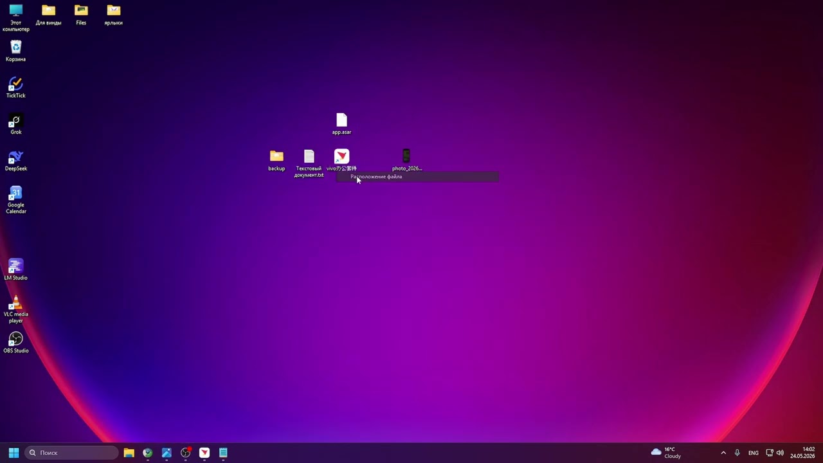Click the Поиск taskbar search box

click(x=72, y=453)
